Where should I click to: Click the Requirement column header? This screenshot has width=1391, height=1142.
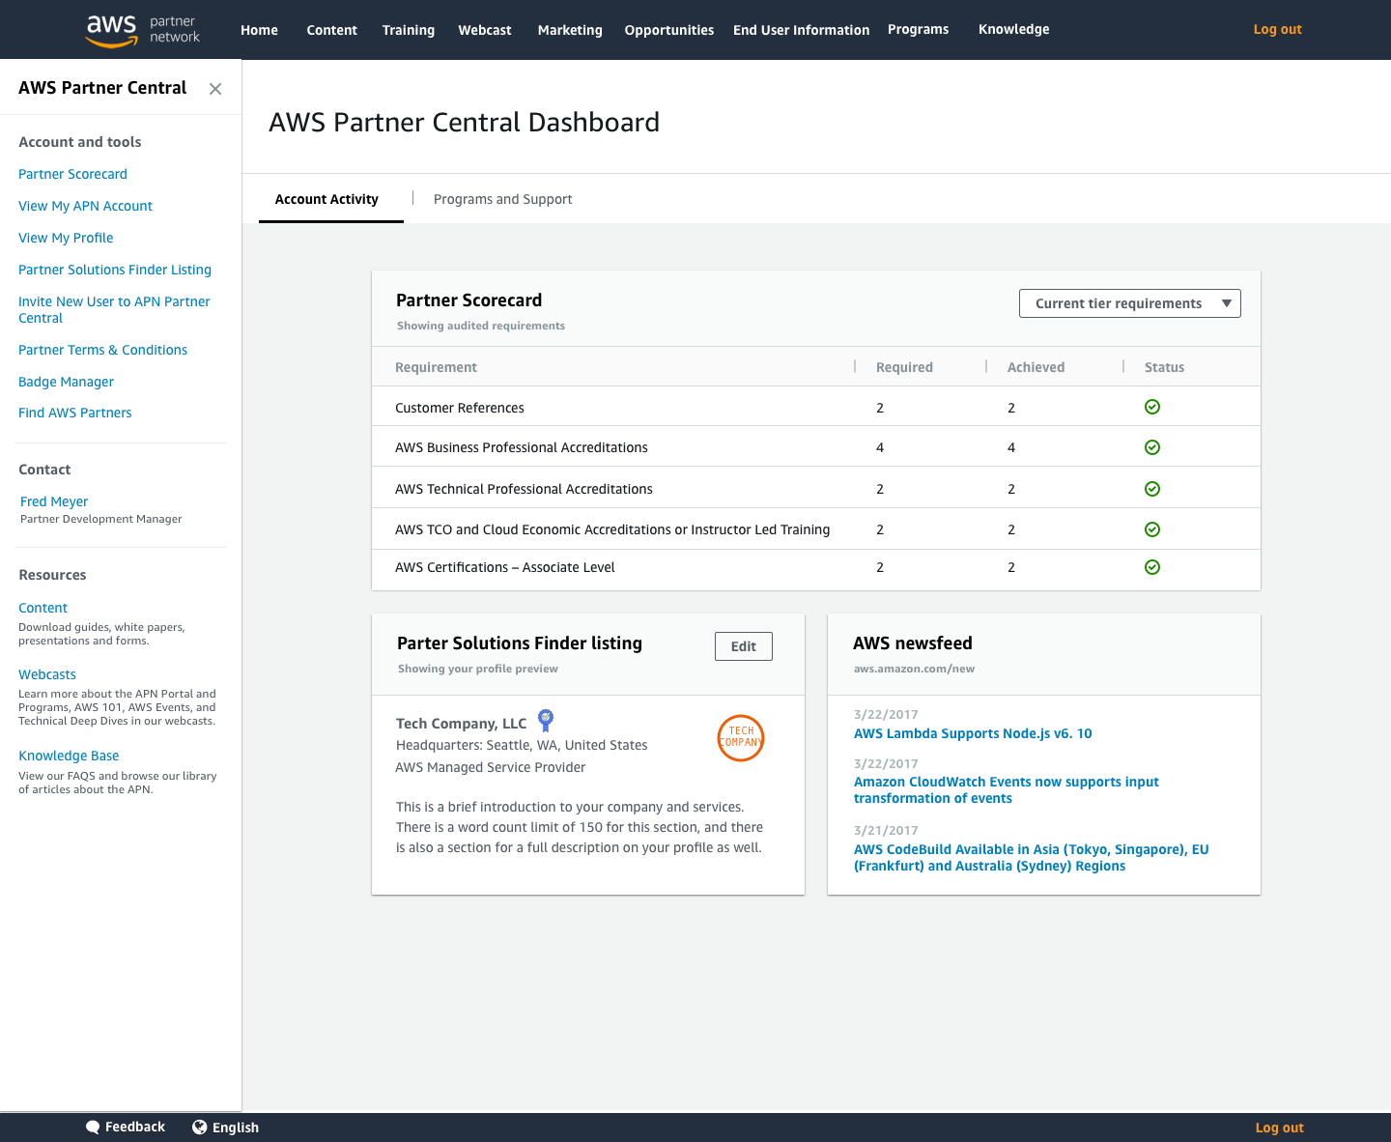tap(436, 367)
